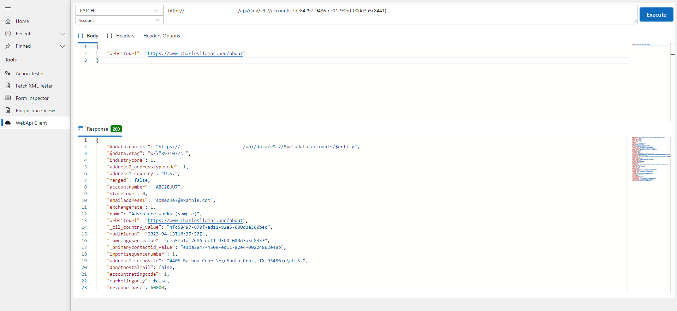Click the "importsequencenumber" response line
Image resolution: width=677 pixels, height=311 pixels.
(142, 254)
